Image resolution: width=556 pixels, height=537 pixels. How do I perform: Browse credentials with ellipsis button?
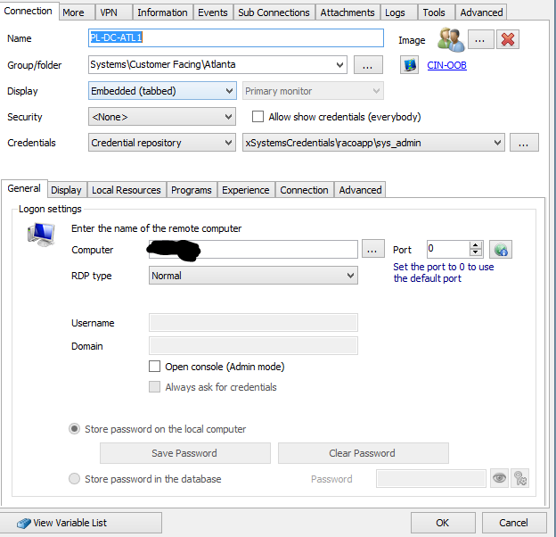pyautogui.click(x=524, y=143)
